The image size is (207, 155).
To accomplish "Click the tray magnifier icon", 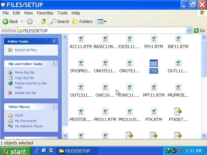I will click(x=180, y=151).
